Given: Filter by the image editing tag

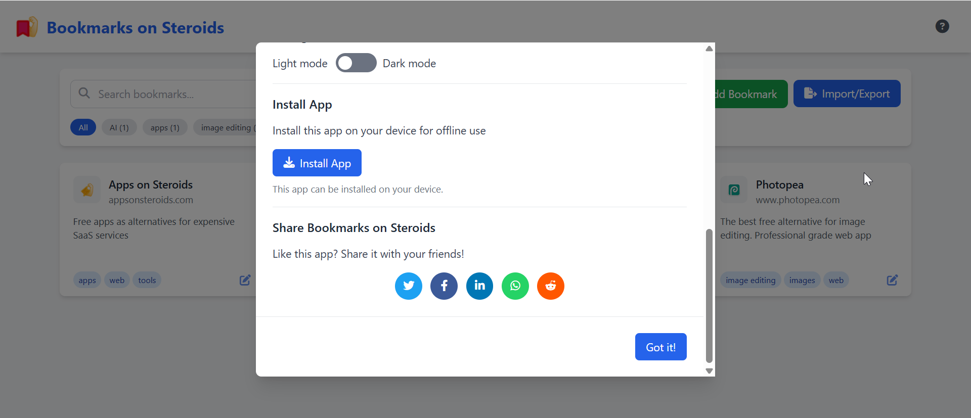Looking at the screenshot, I should 225,127.
